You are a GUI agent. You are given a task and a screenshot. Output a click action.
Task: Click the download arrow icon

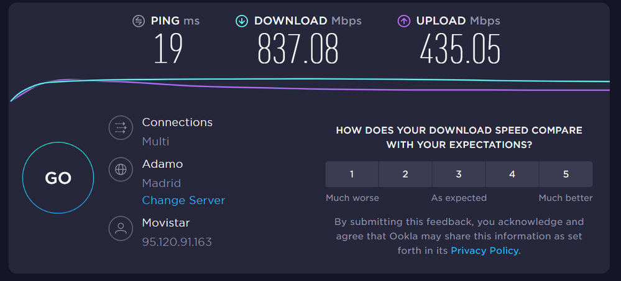[x=242, y=21]
